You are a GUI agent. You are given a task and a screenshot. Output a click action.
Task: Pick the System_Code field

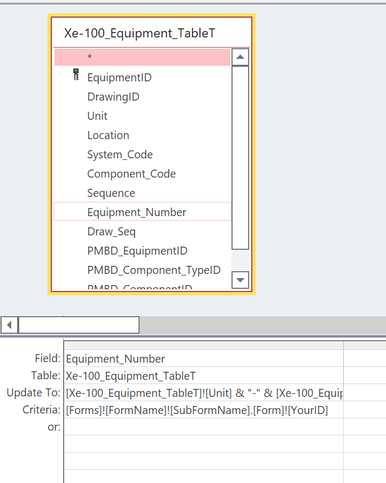[120, 155]
